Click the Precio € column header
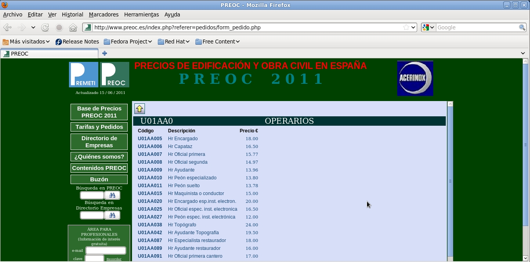Screen dimensions: 530x262 [249, 131]
